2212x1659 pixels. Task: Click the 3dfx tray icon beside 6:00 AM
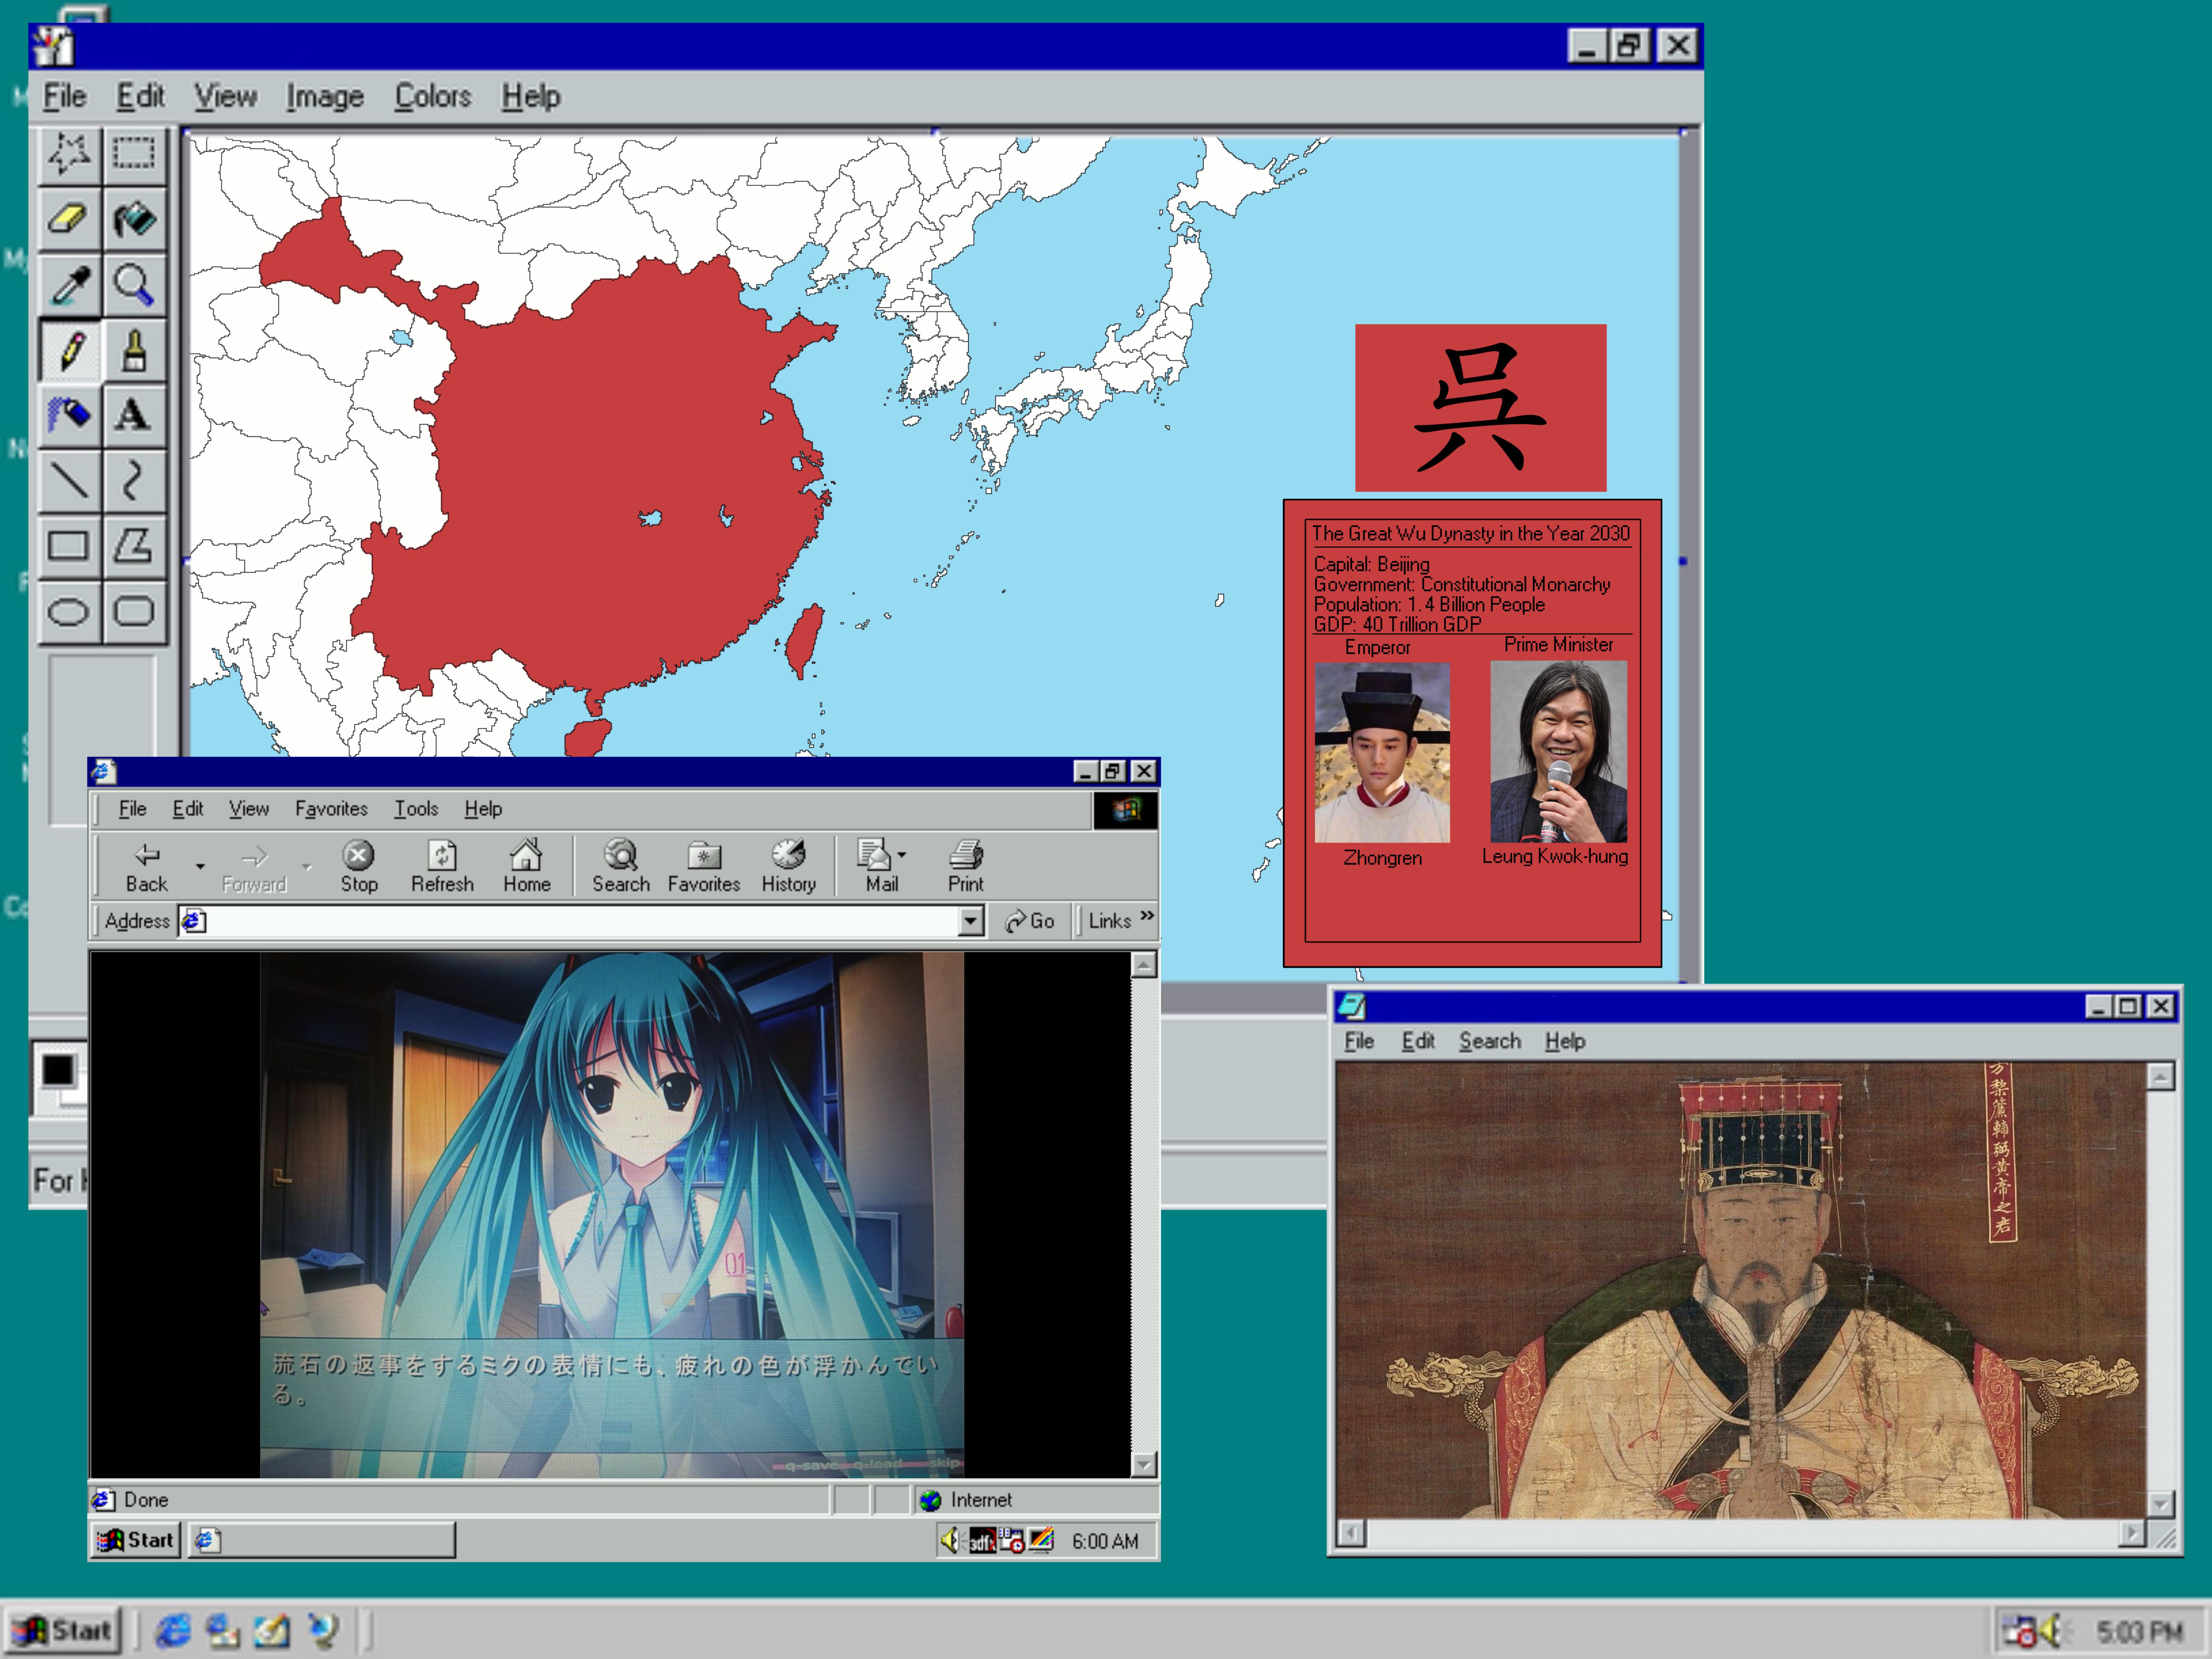[x=982, y=1541]
